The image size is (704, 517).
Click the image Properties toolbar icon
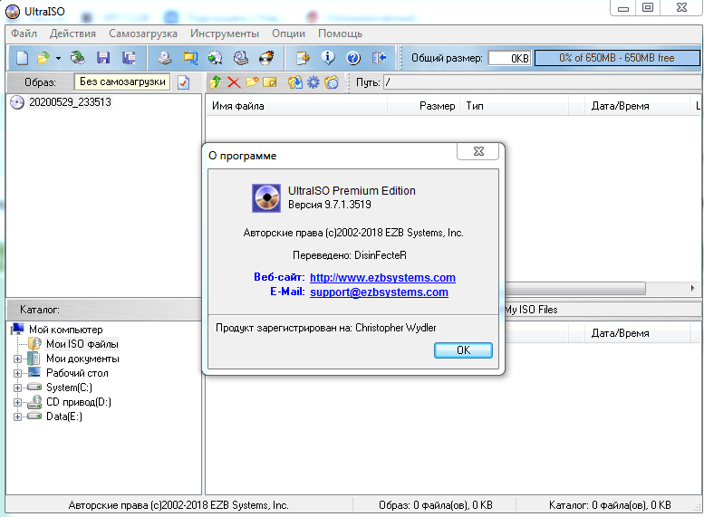point(303,58)
